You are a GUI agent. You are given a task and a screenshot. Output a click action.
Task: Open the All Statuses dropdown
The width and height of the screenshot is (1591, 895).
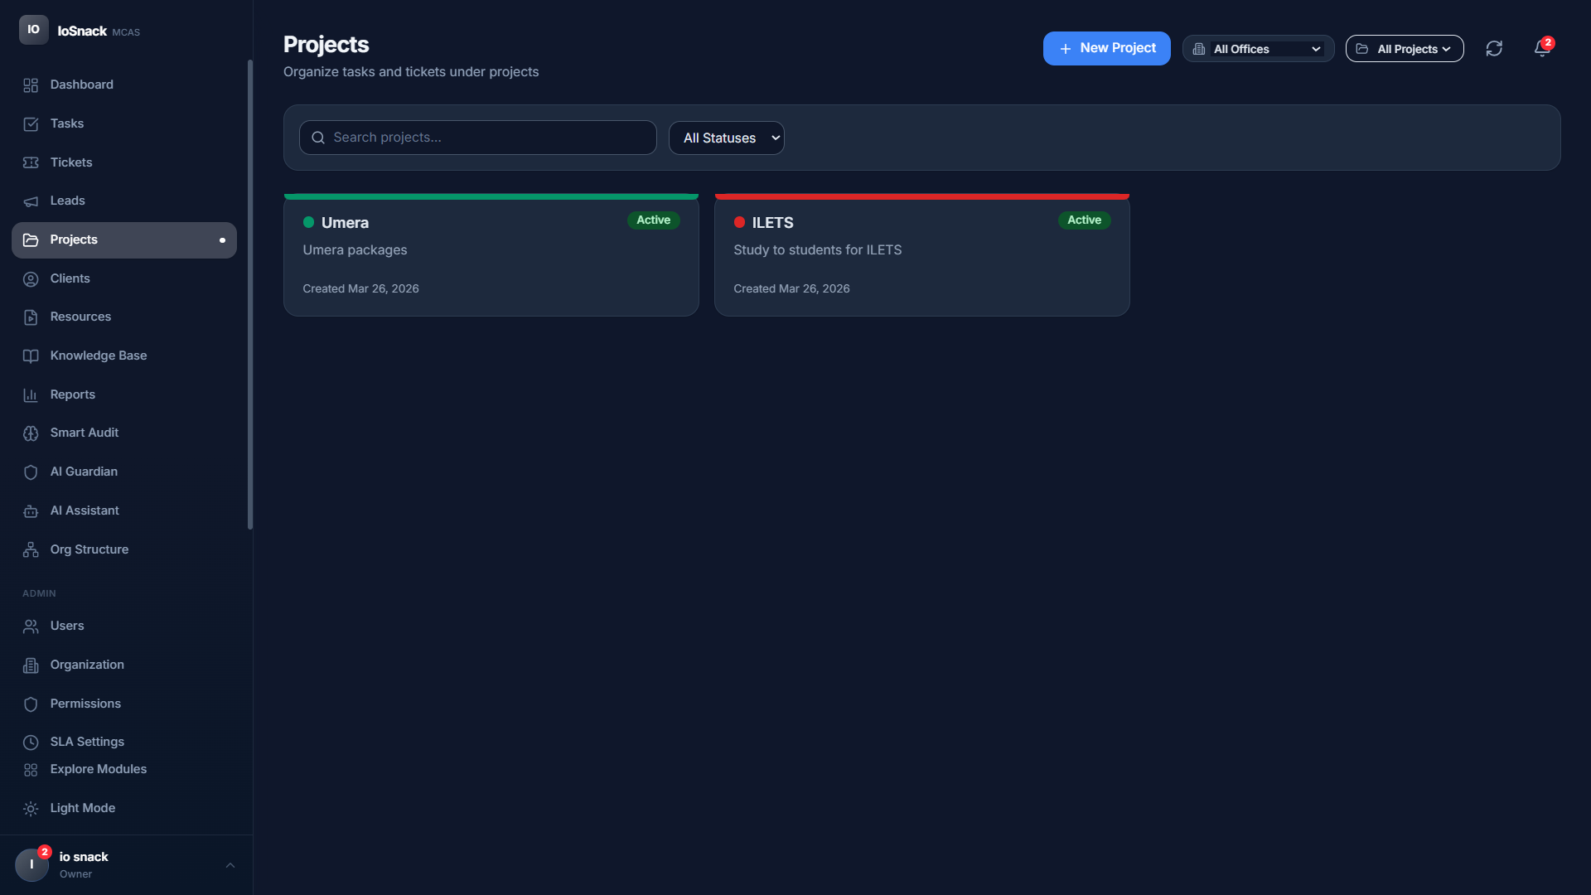coord(727,138)
